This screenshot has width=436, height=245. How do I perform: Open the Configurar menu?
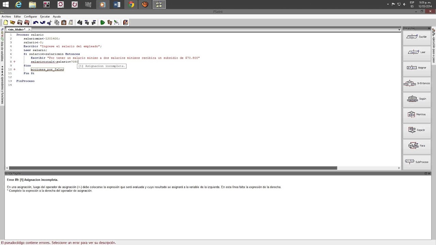tap(31, 16)
